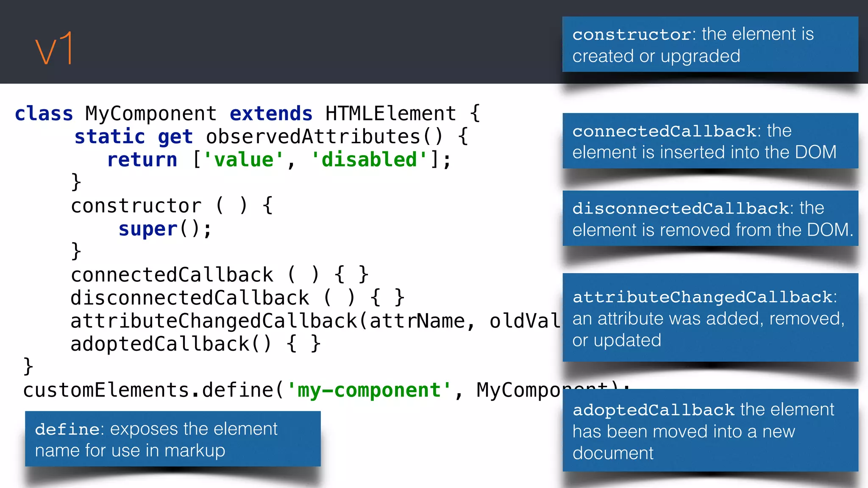The image size is (868, 488).
Task: Click the 'extends' keyword
Action: (x=271, y=114)
